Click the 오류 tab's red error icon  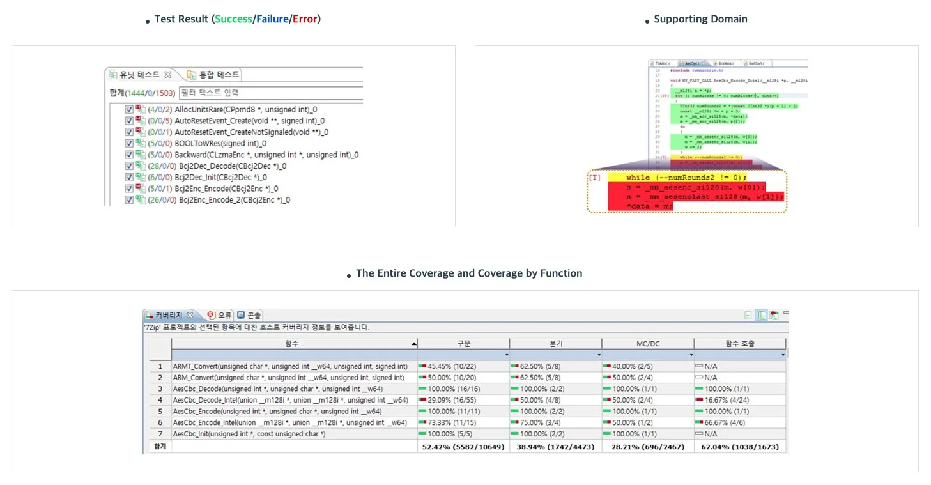[x=212, y=315]
